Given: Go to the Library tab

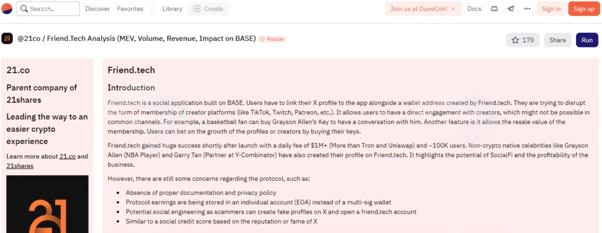Looking at the screenshot, I should (172, 9).
